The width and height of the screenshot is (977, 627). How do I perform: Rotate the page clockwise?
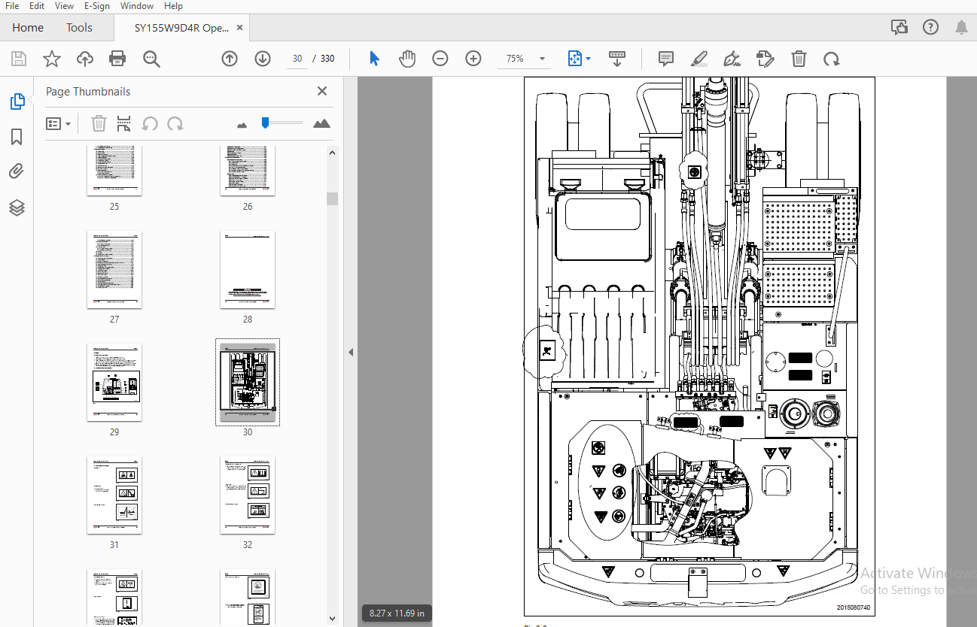click(832, 59)
